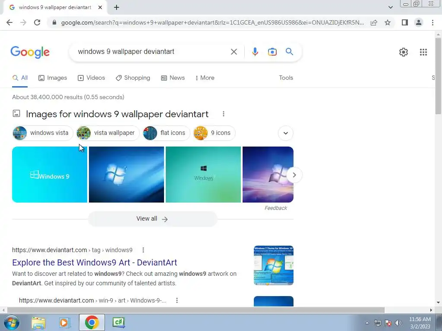Screen dimensions: 442x331
Task: Open the search Tools options
Action: (x=286, y=78)
